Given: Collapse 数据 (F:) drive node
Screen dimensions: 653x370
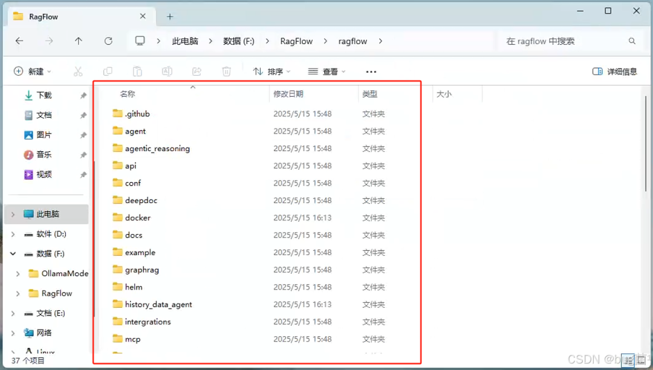Looking at the screenshot, I should tap(13, 254).
